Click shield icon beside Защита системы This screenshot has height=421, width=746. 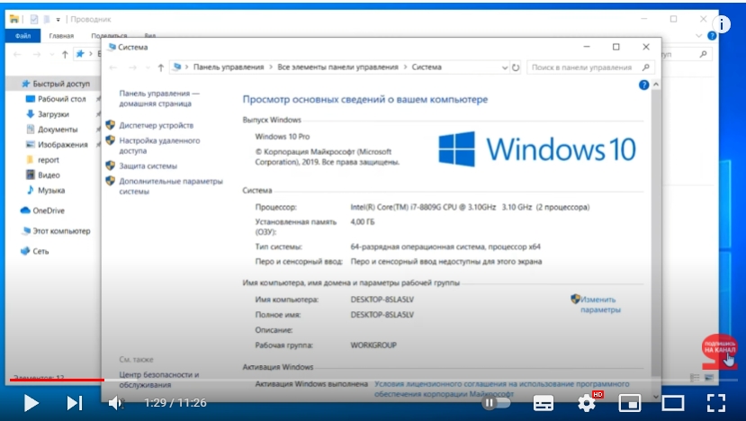(x=111, y=166)
